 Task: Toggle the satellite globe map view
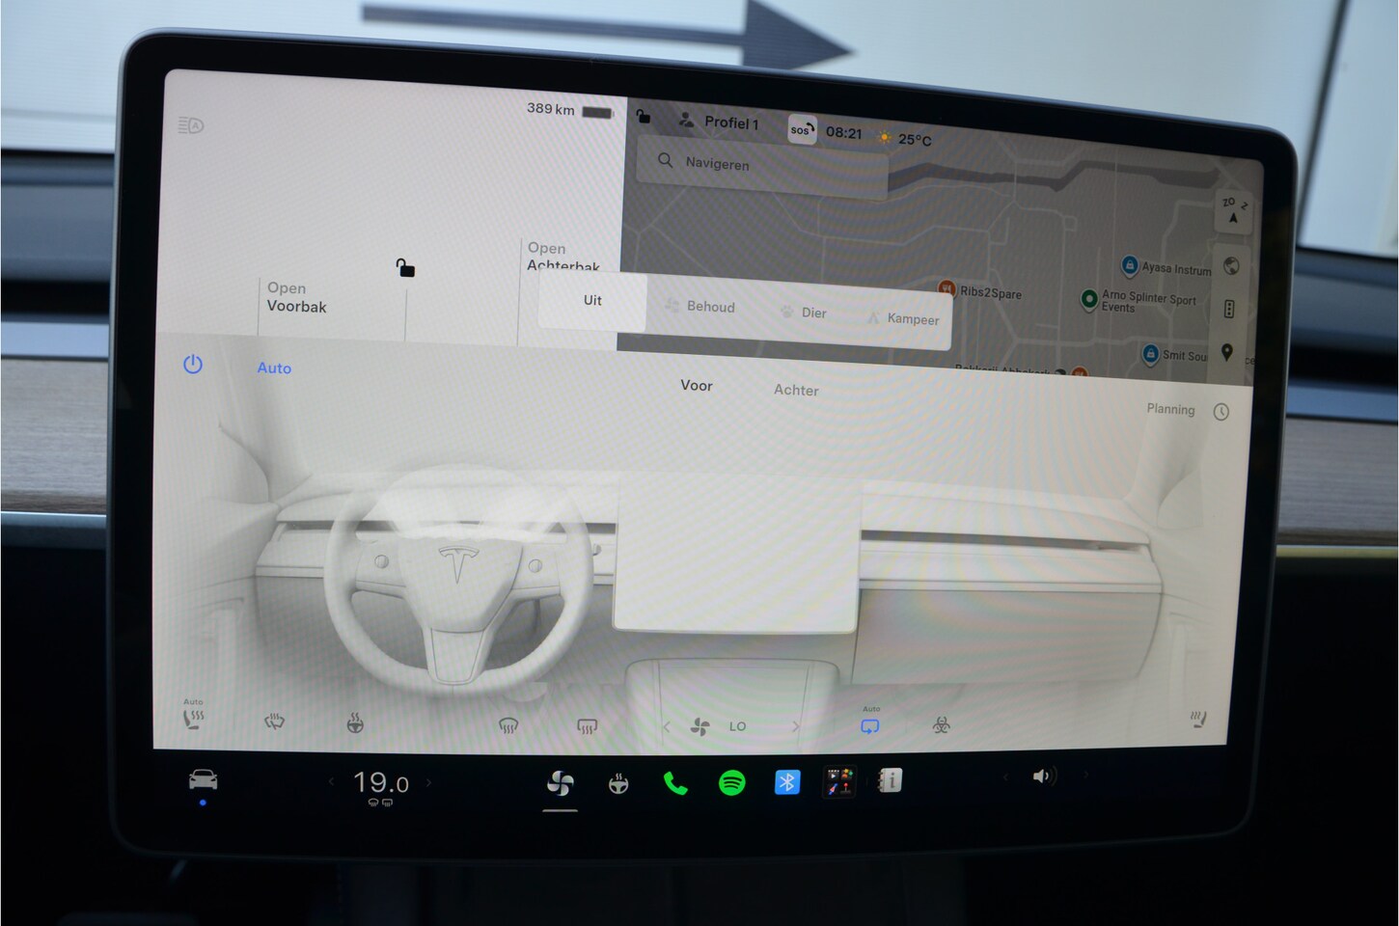point(1231,266)
